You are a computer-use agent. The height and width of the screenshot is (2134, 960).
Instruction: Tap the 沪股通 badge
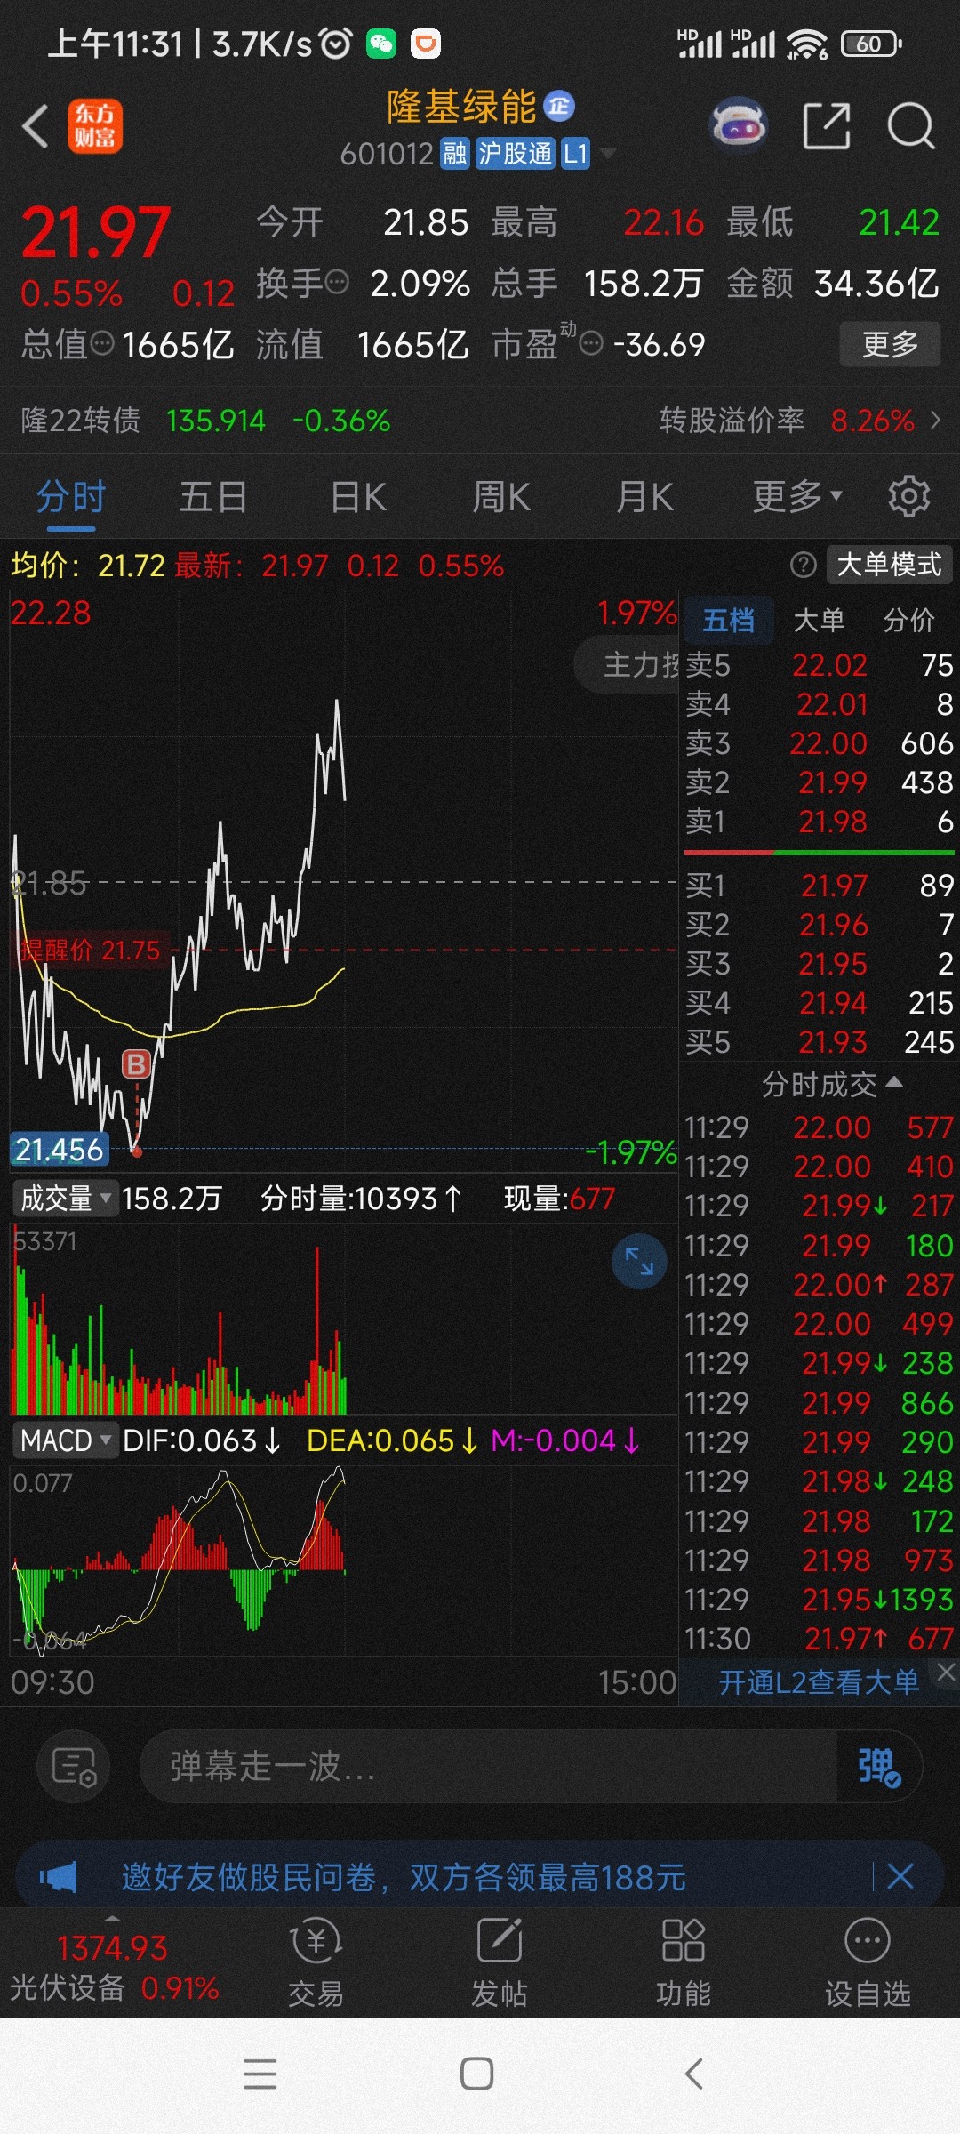coord(516,154)
